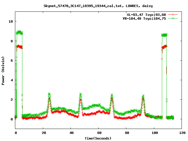Image resolution: width=188 pixels, height=141 pixels.
Task: Click the green line sample in legend
Action: click(x=173, y=18)
